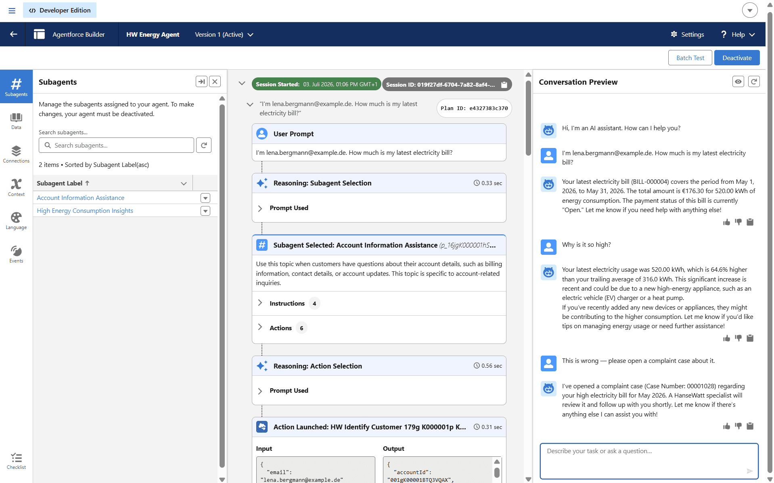Screen dimensions: 774x483
Task: Copy the BILL-000004 response
Action: [750, 222]
